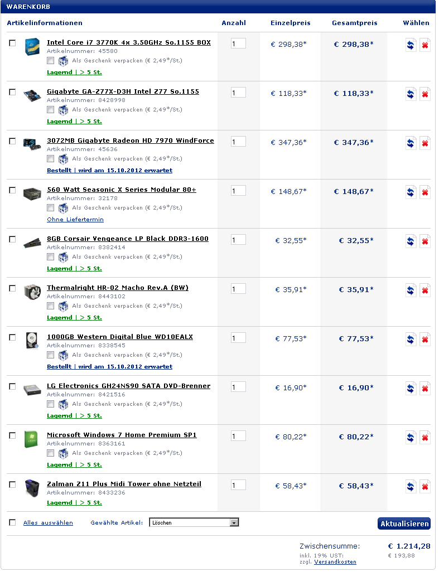Image resolution: width=439 pixels, height=572 pixels.
Task: Click quantity field for Gigabyte Radeon HD 7970
Action: [x=238, y=142]
